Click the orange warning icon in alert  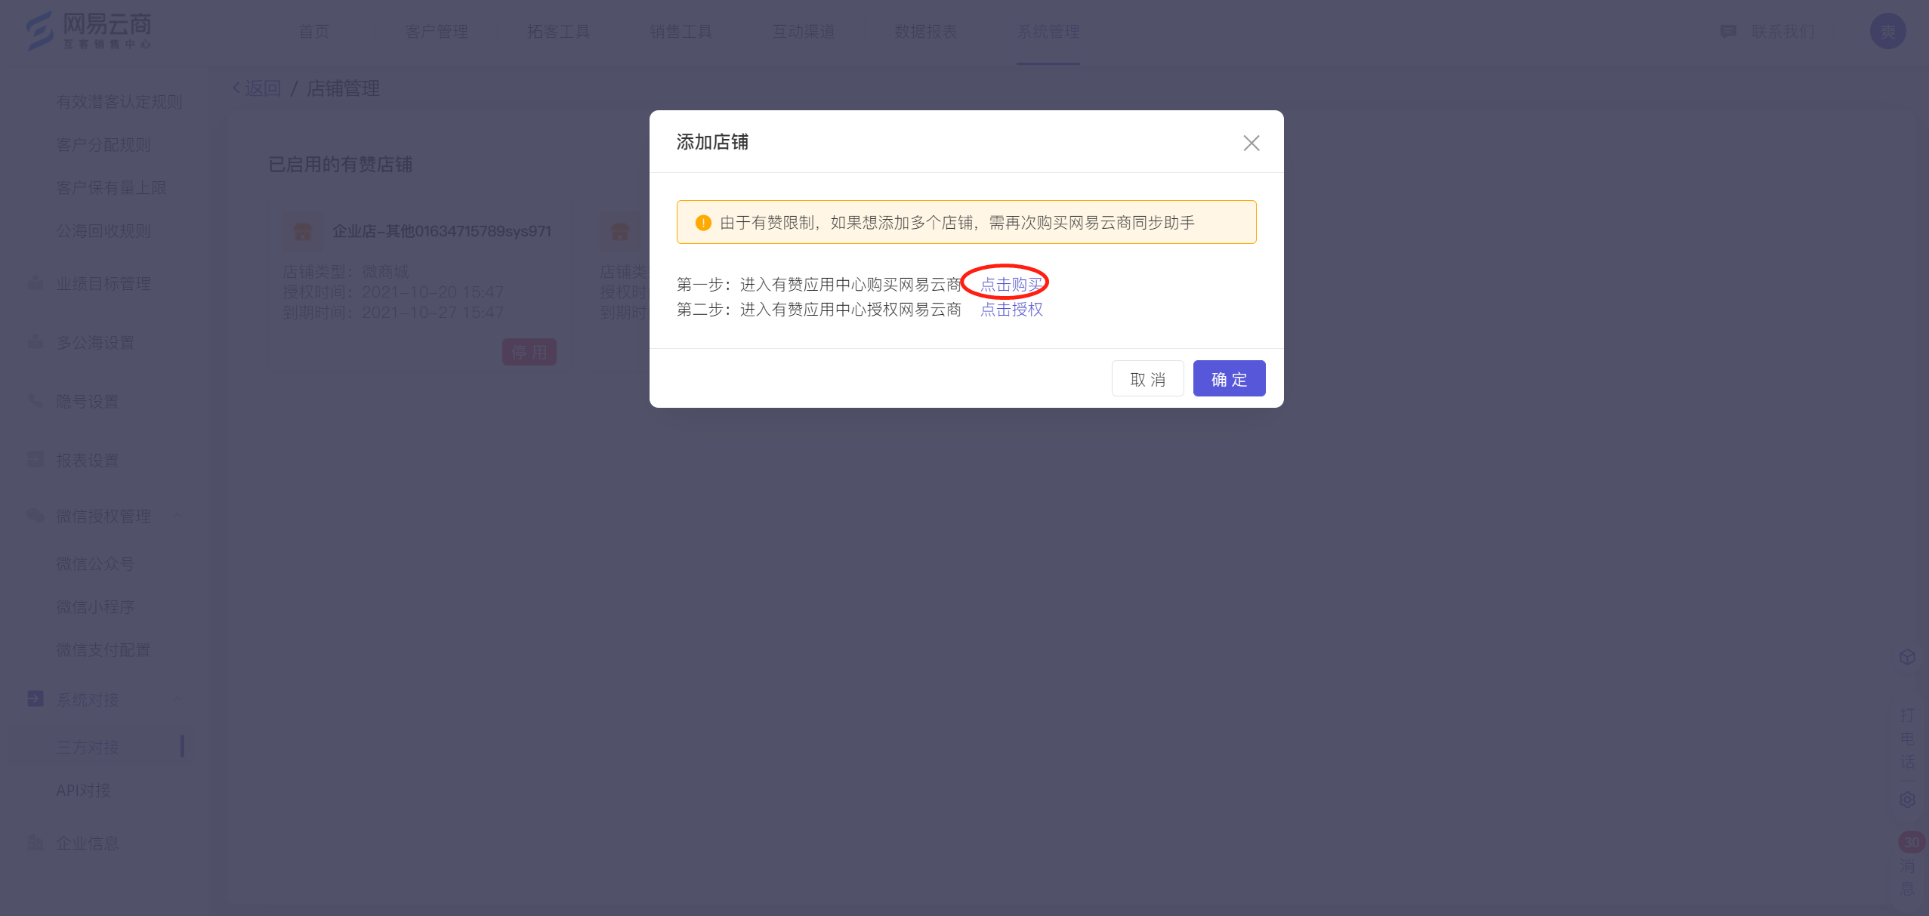point(703,223)
